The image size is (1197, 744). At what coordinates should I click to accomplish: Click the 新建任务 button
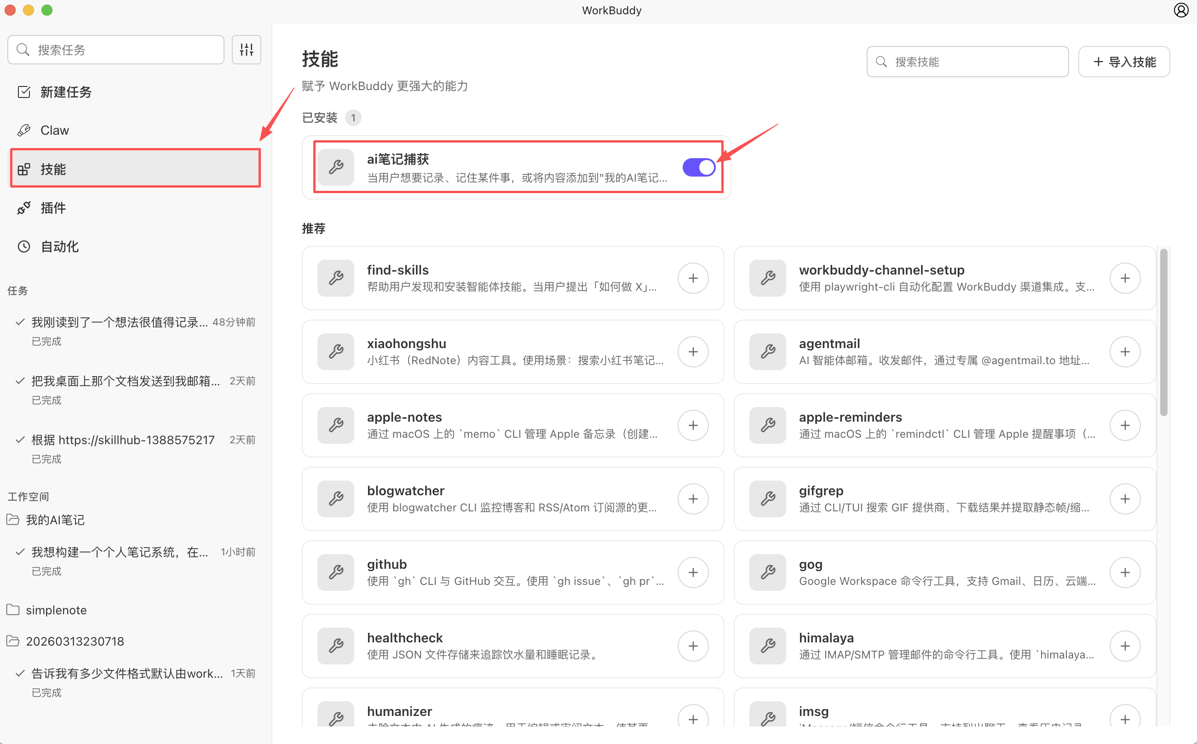[65, 92]
